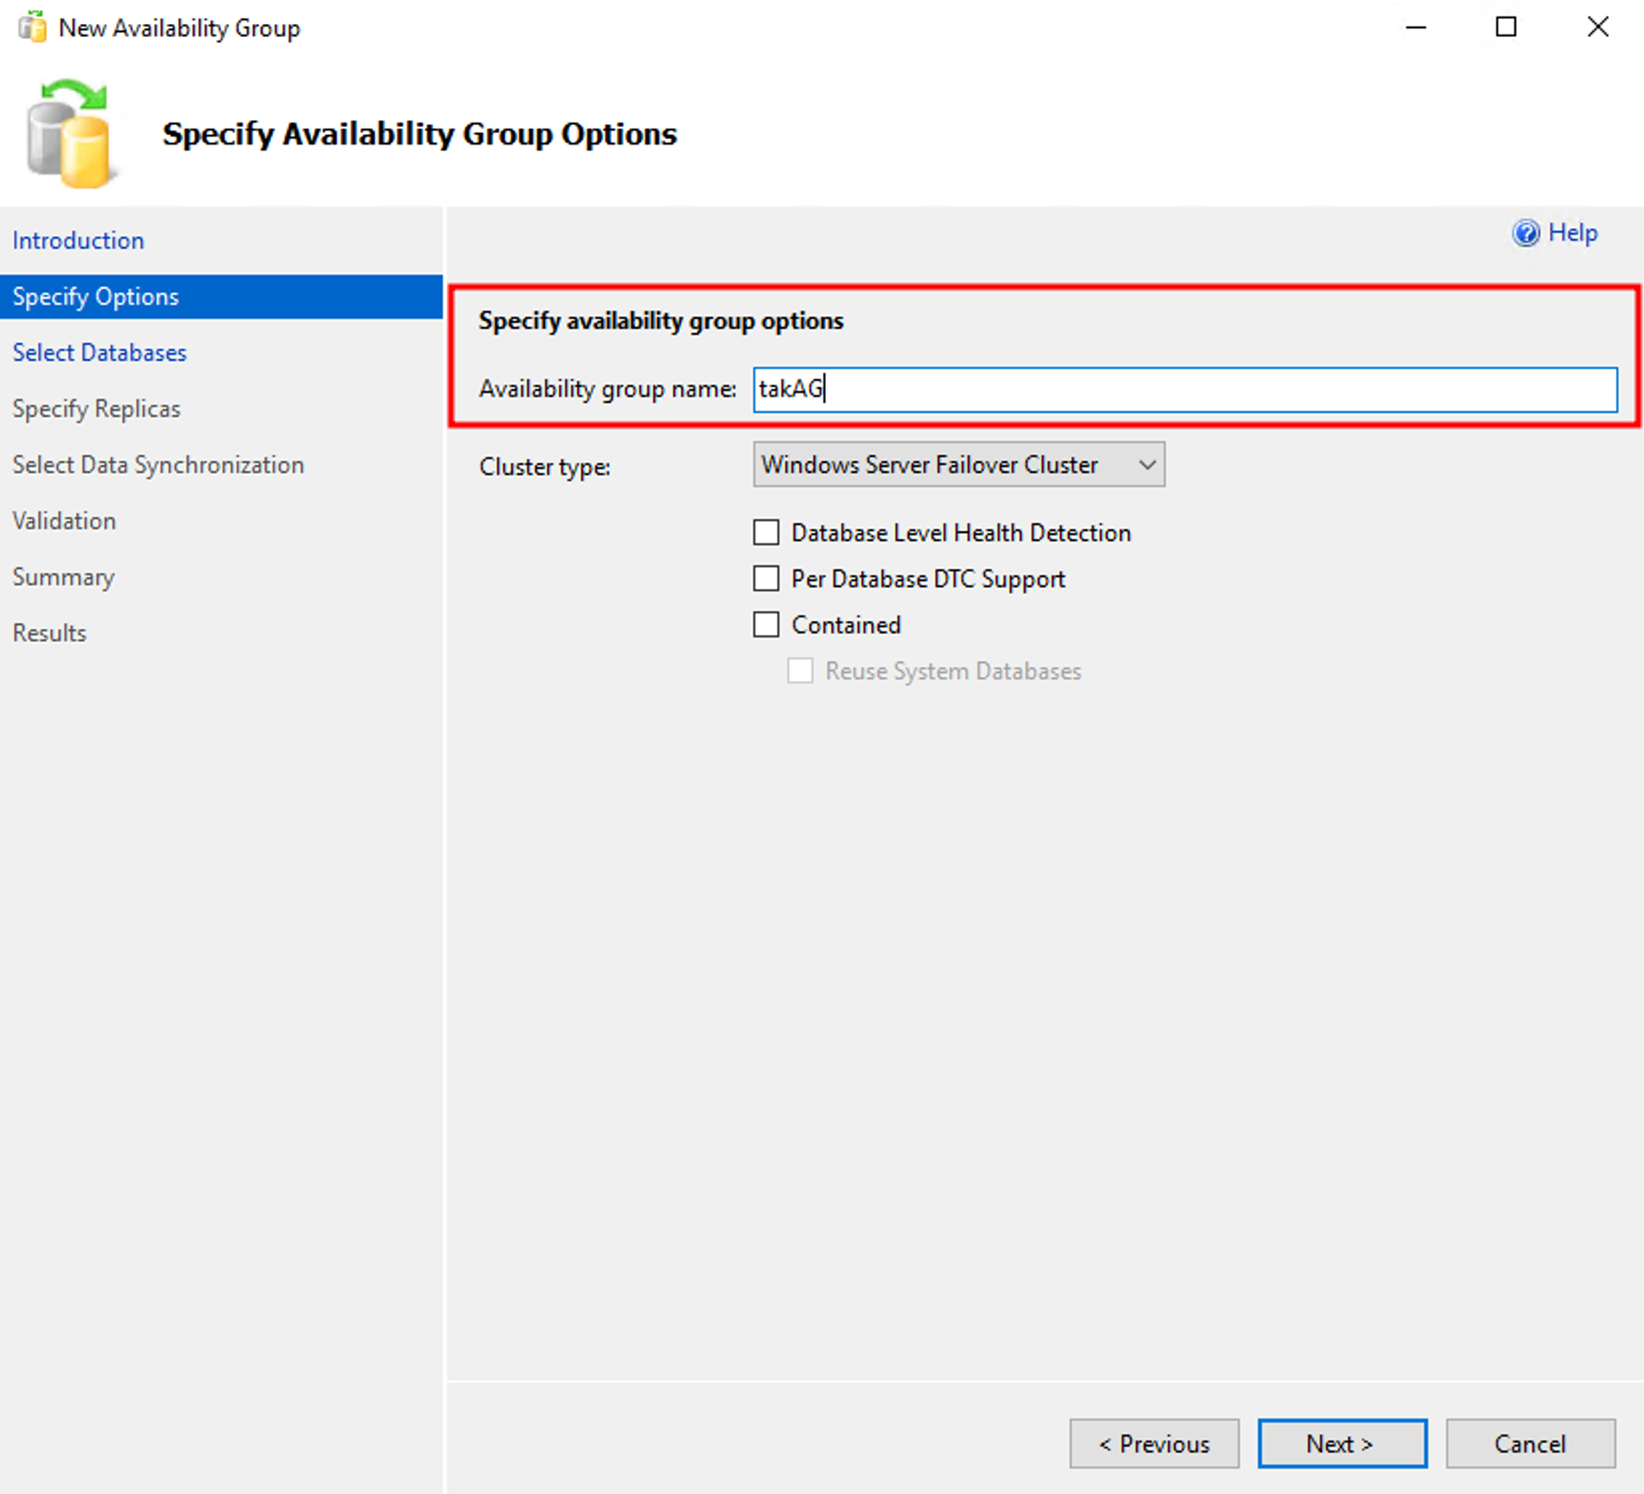Screen dimensions: 1644x1494
Task: Go back with the Previous button
Action: click(x=1154, y=1444)
